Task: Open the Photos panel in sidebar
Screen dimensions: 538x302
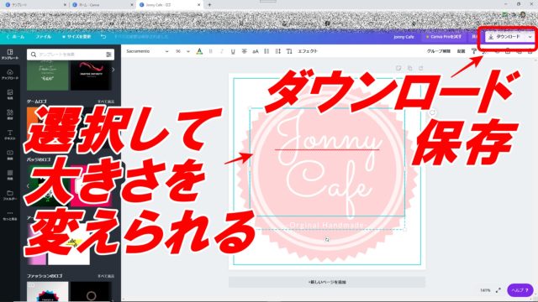Action: coord(10,95)
